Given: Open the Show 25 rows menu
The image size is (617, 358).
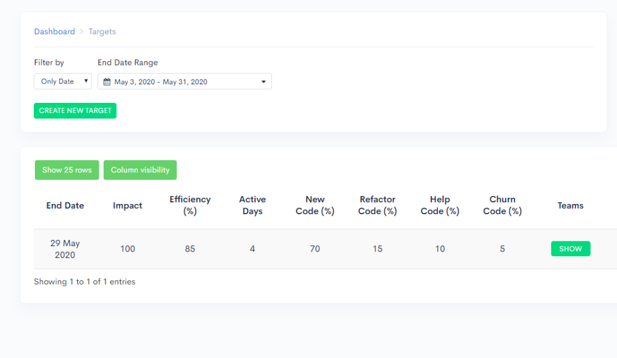Looking at the screenshot, I should tap(67, 170).
